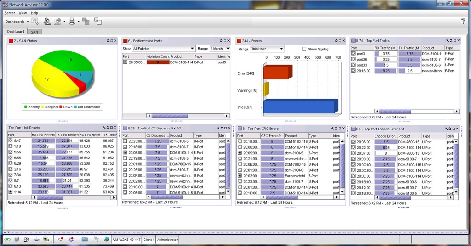
Task: Select 8/29 row in Top Port Link Resets
Action: pos(62,163)
